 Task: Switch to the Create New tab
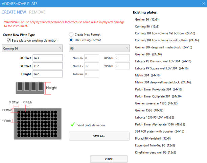point(14,12)
